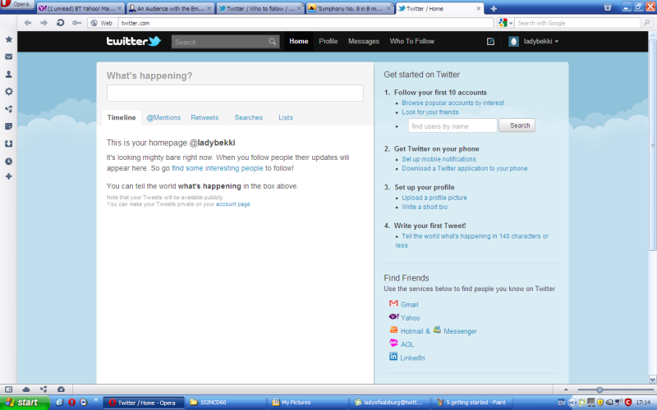657x410 pixels.
Task: Open the Profile nav item
Action: coord(328,41)
